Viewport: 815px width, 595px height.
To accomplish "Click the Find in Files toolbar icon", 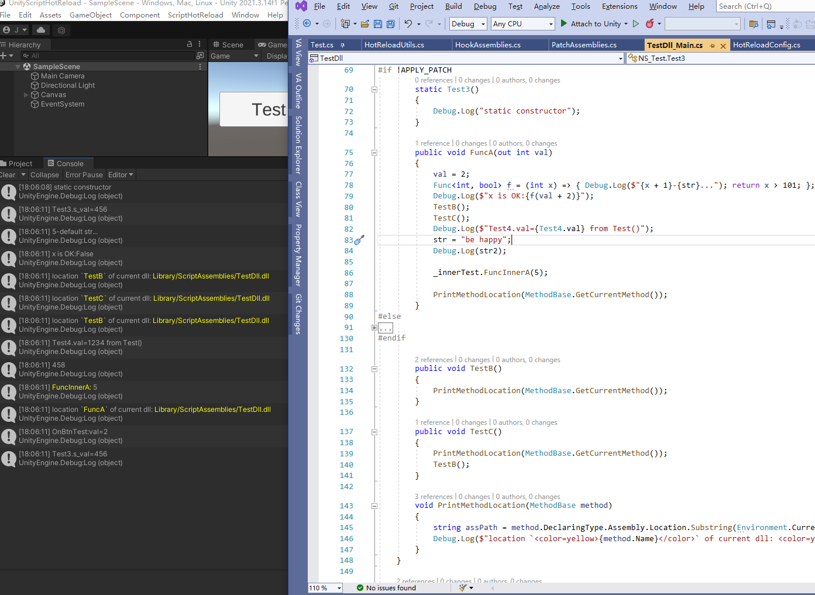I will 754,24.
